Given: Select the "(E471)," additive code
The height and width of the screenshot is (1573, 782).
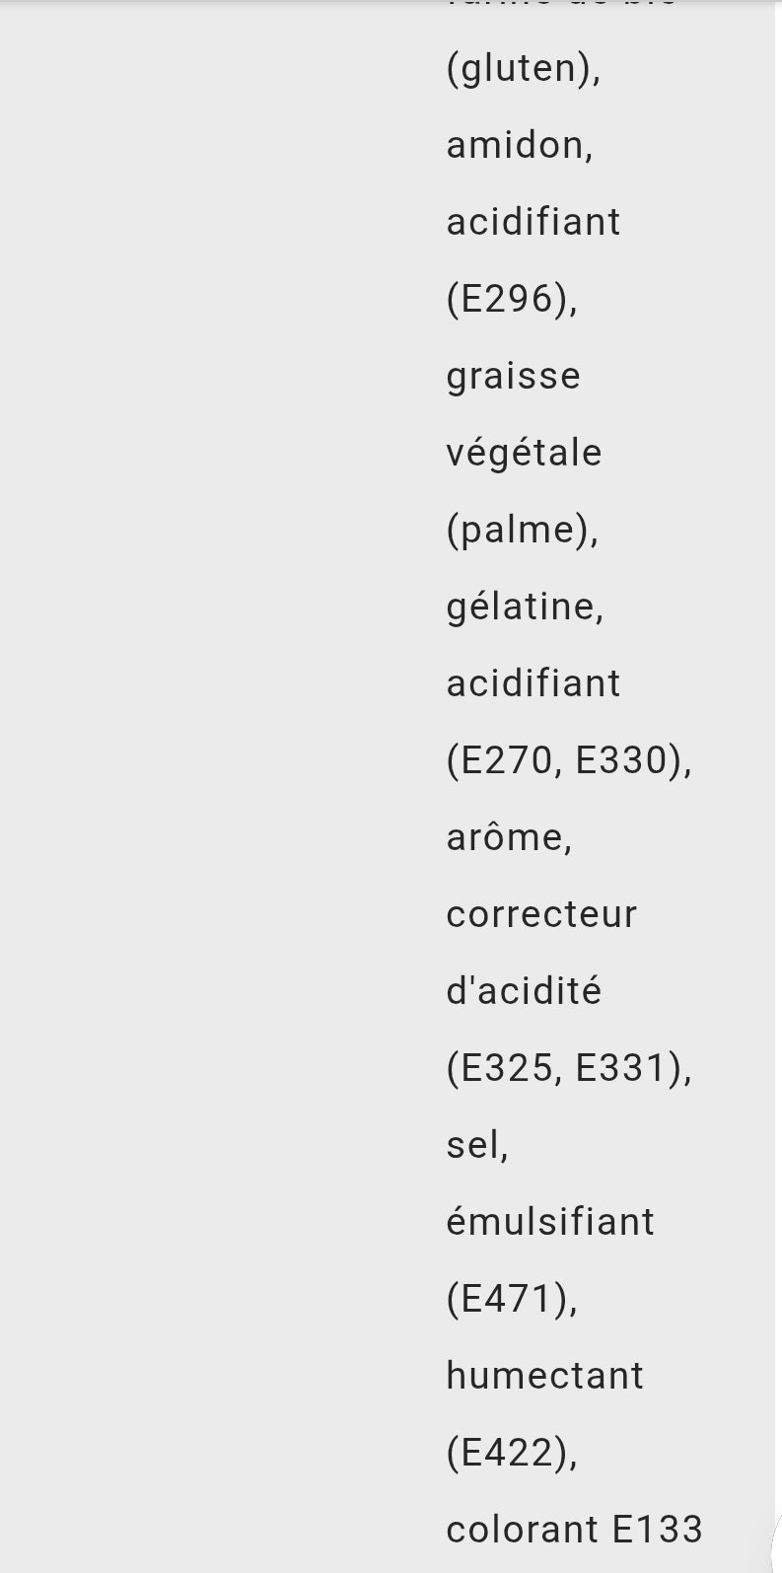Looking at the screenshot, I should click(x=512, y=1299).
